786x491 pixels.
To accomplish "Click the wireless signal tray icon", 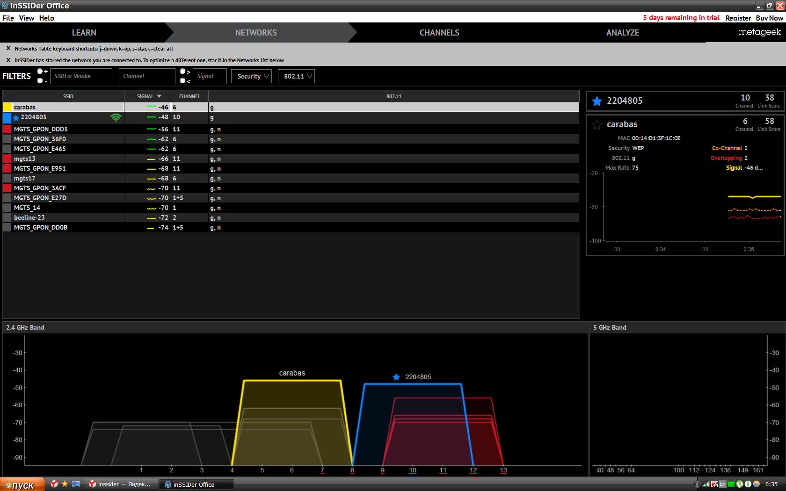I will coord(706,484).
